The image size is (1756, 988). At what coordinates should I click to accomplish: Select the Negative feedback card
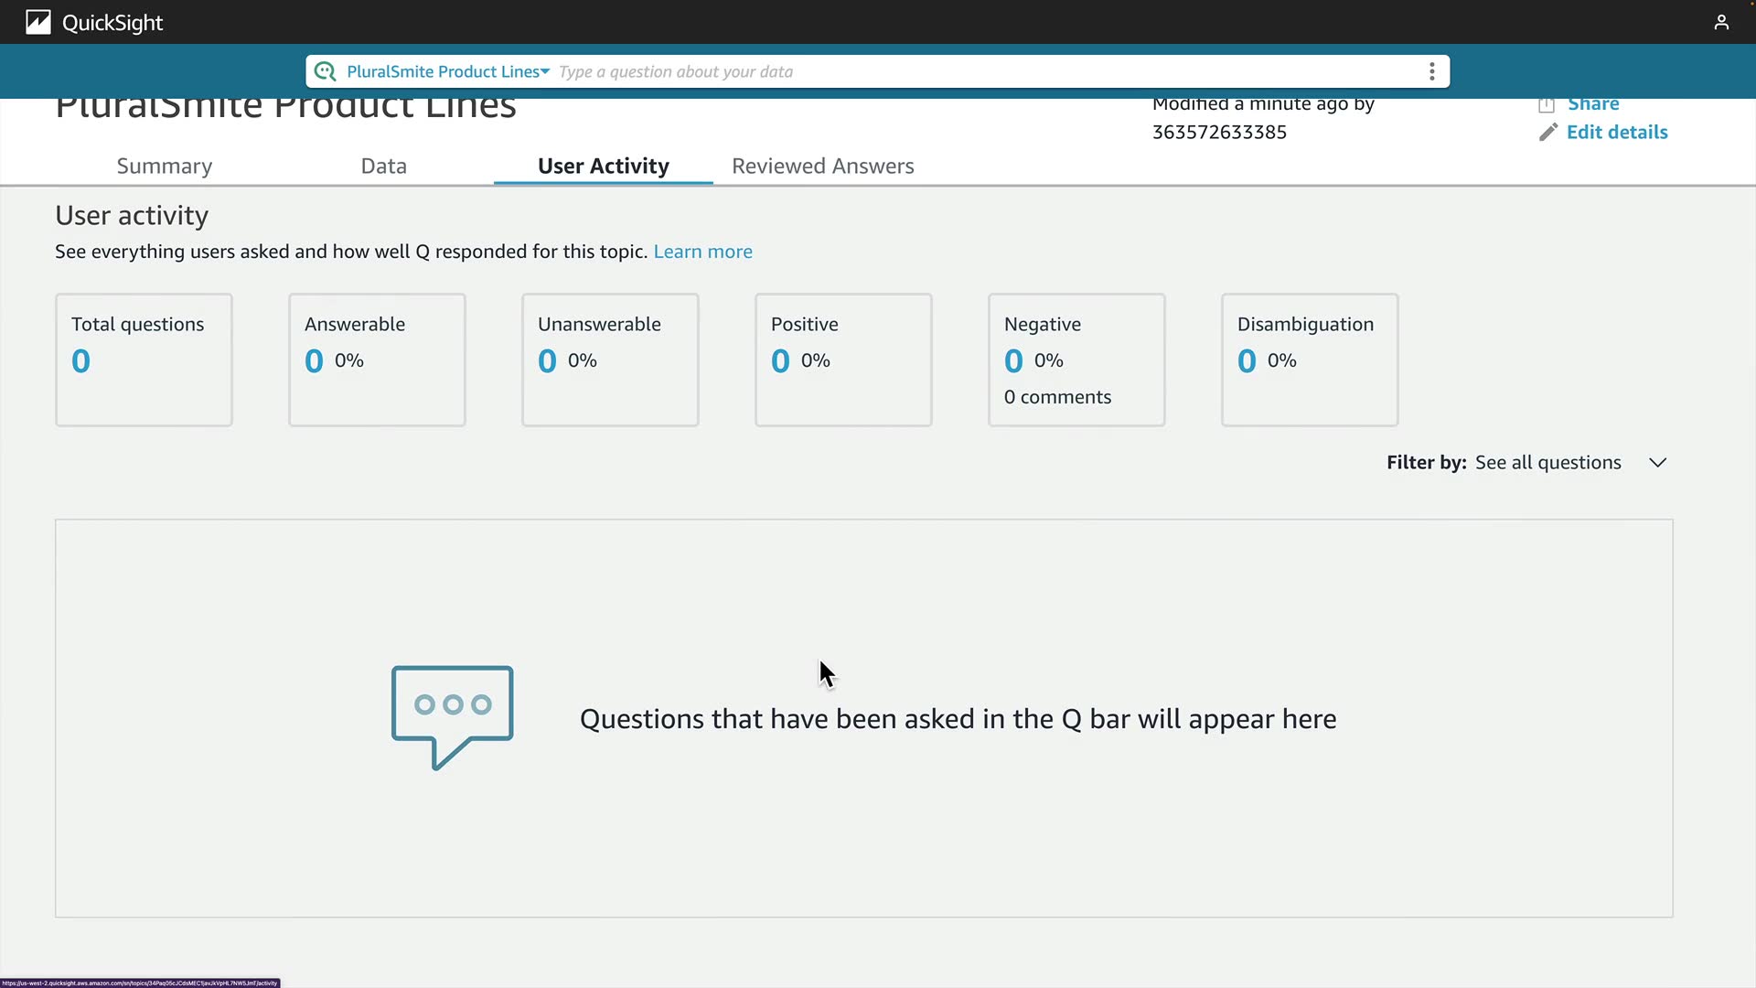pyautogui.click(x=1076, y=360)
